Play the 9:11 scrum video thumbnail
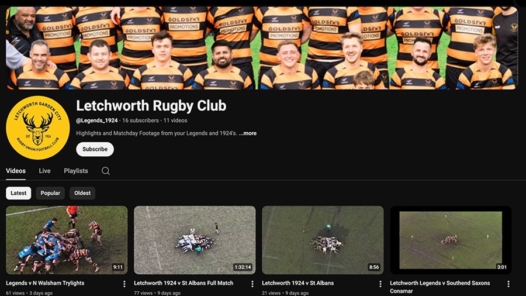This screenshot has width=526, height=296. tap(67, 240)
